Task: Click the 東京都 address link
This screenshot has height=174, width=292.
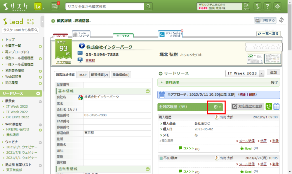Action: click(x=90, y=61)
